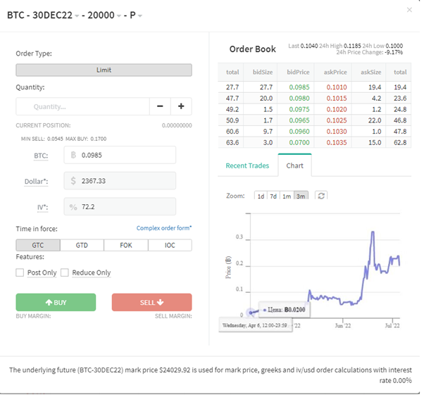
Task: Click ask size 22.0 cell
Action: (x=375, y=120)
